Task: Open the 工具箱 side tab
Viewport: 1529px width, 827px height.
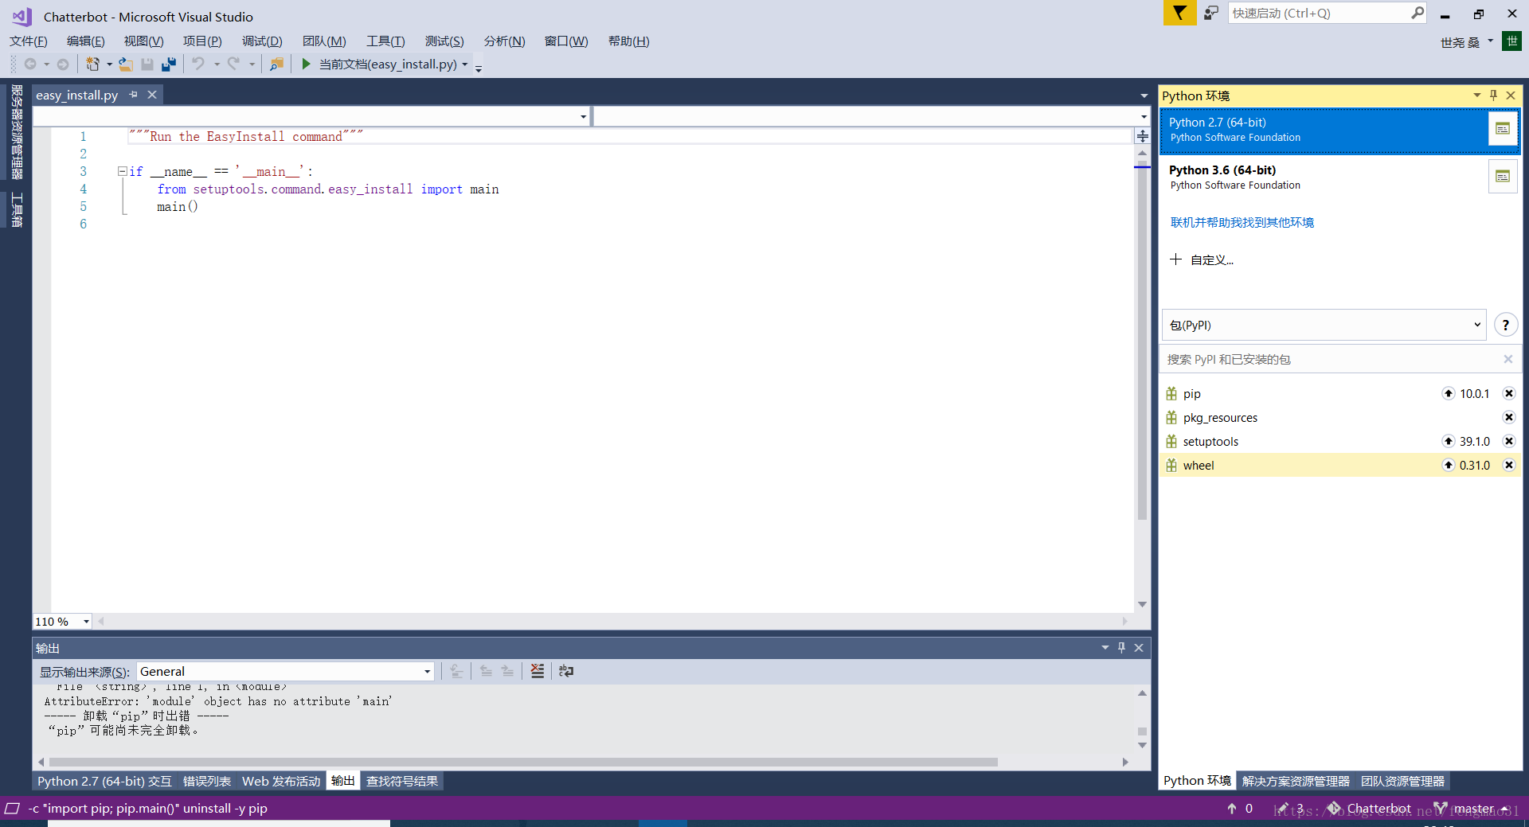Action: (17, 210)
